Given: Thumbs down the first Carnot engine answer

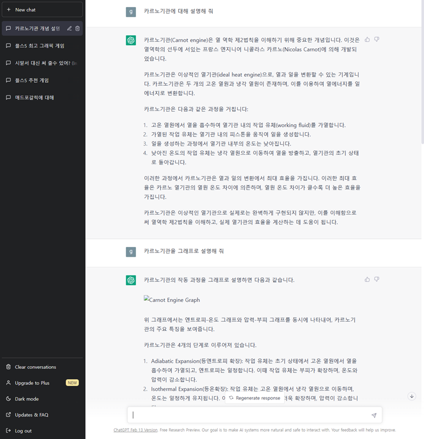Looking at the screenshot, I should (x=377, y=40).
